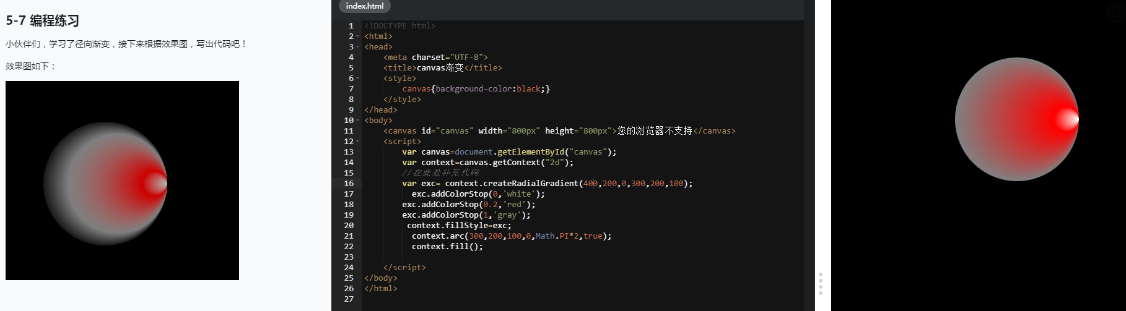Click the closing </head> tag line
This screenshot has height=311, width=1126.
[381, 110]
